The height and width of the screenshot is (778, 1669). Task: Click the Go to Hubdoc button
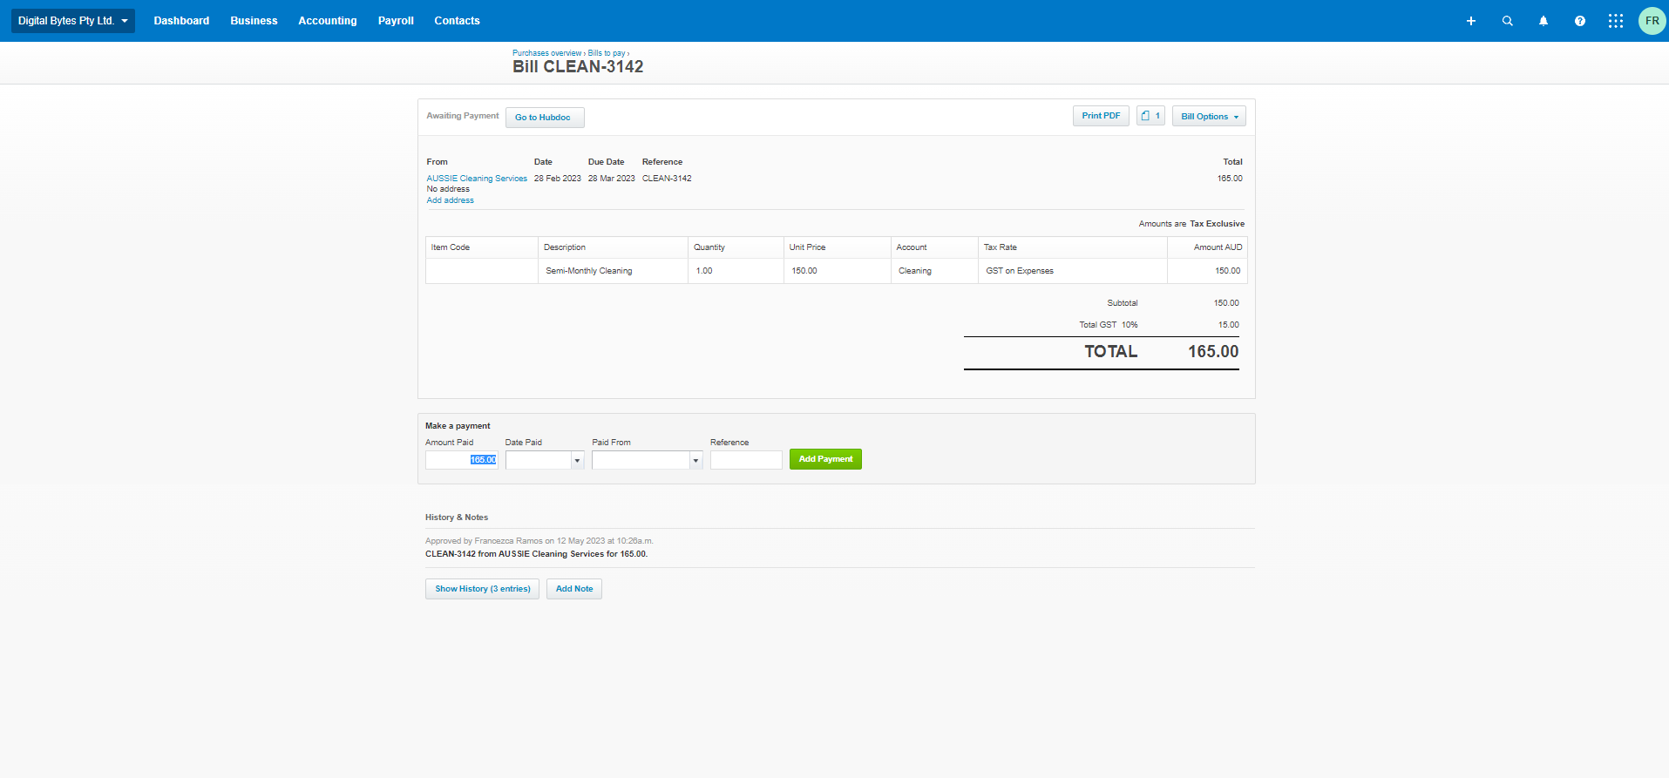[x=545, y=118]
